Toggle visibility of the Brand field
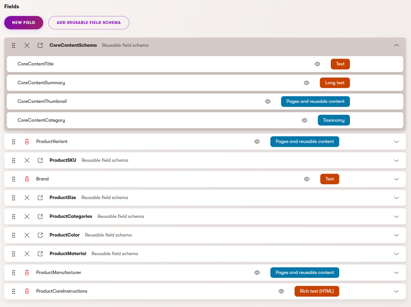 [306, 179]
